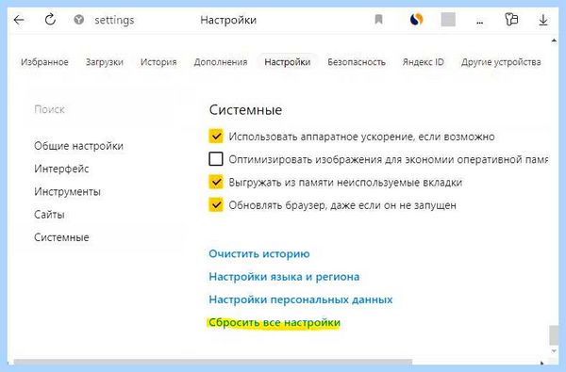Go to the Дополнения tab
Screen dimensions: 566x372
click(x=221, y=62)
